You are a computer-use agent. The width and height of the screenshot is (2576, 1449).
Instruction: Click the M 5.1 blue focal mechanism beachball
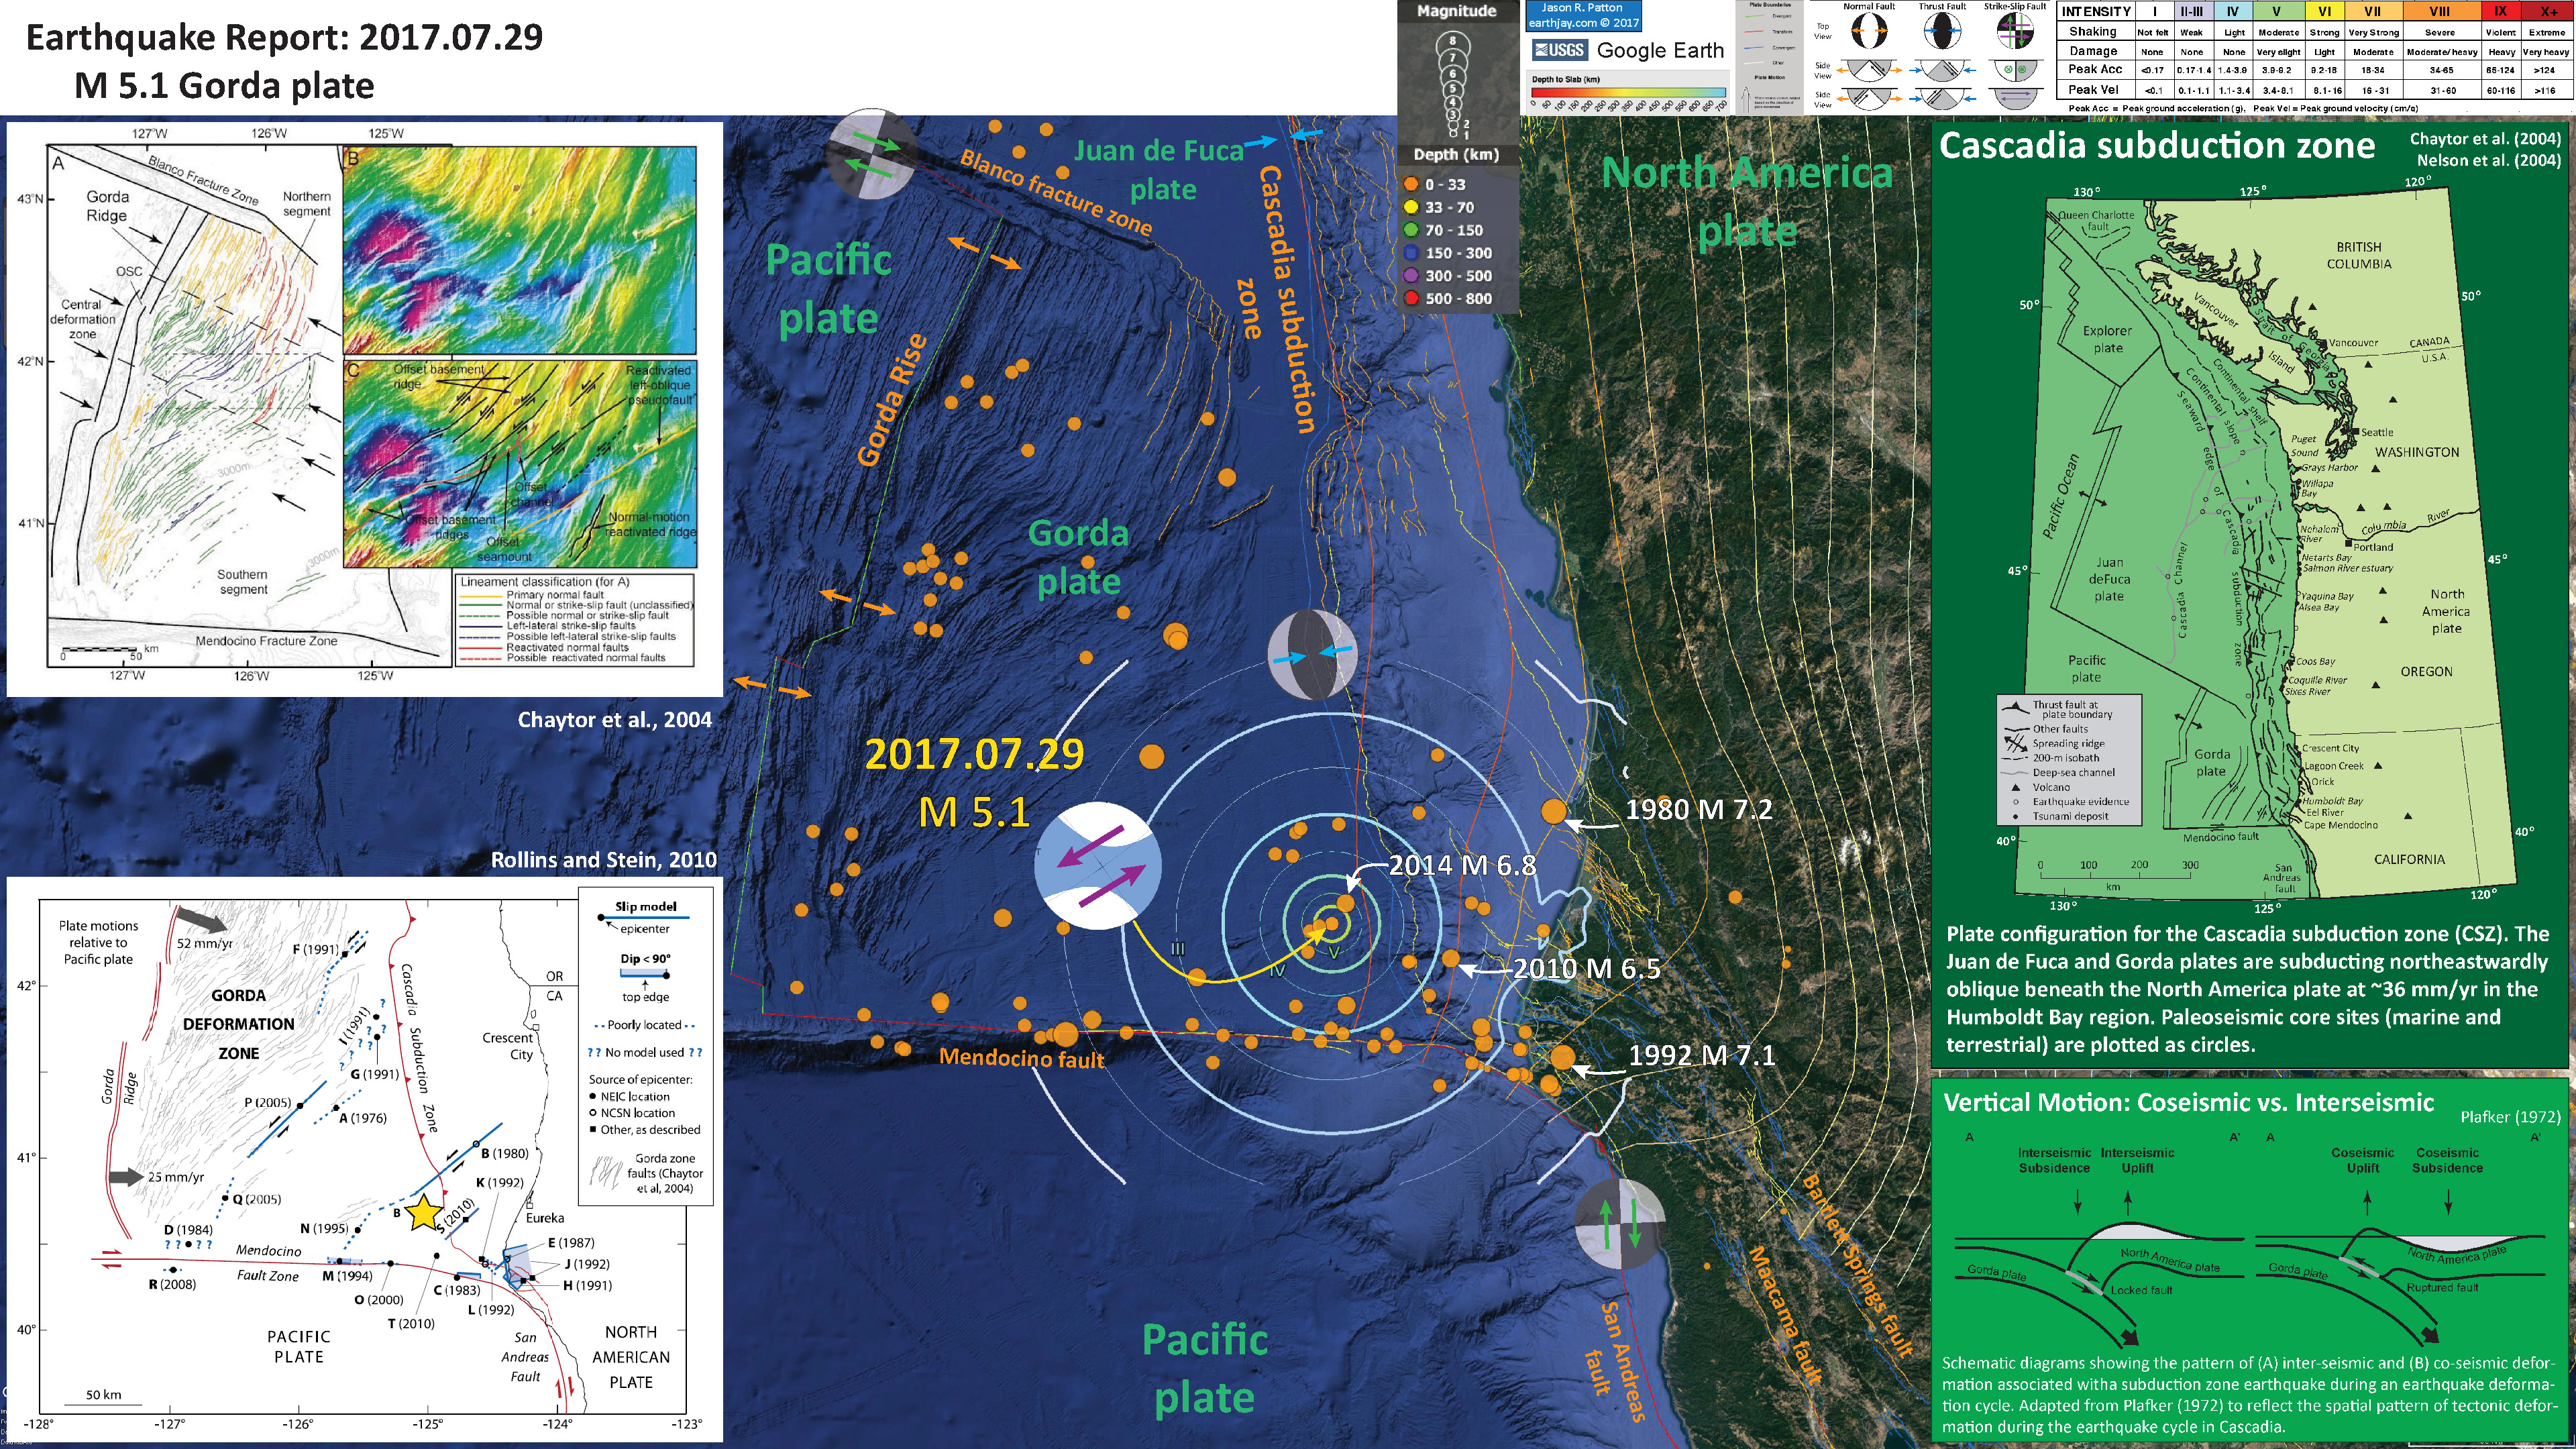point(1098,866)
